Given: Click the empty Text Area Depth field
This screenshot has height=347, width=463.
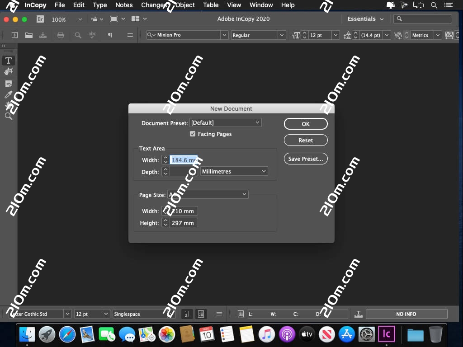Looking at the screenshot, I should click(184, 171).
